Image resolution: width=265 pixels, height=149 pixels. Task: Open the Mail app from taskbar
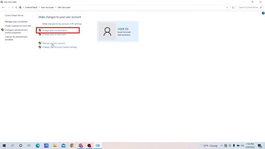point(63,145)
